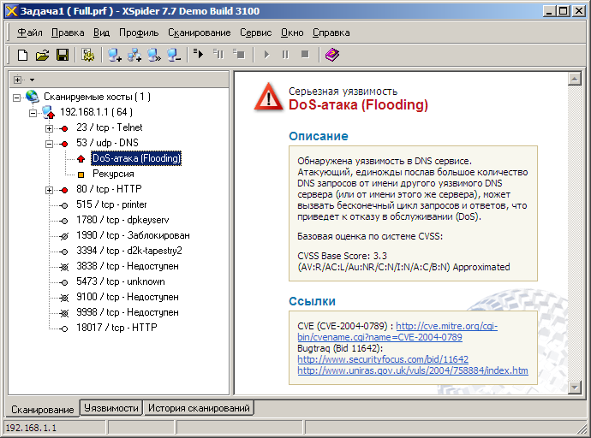Click the expand-all plus button above tree
Viewport: 591px width, 438px height.
pyautogui.click(x=17, y=80)
